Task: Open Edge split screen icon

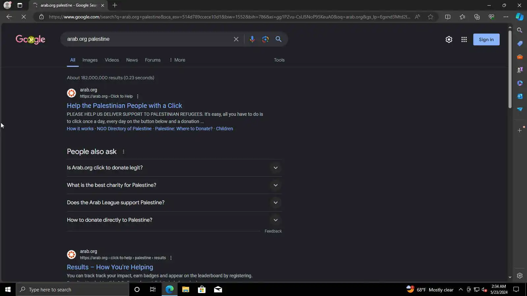Action: tap(448, 17)
